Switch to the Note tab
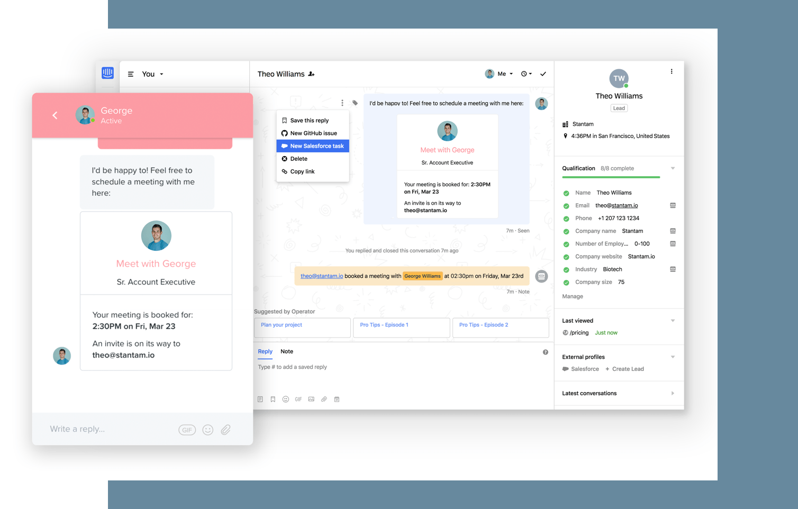Viewport: 798px width, 509px height. (287, 351)
